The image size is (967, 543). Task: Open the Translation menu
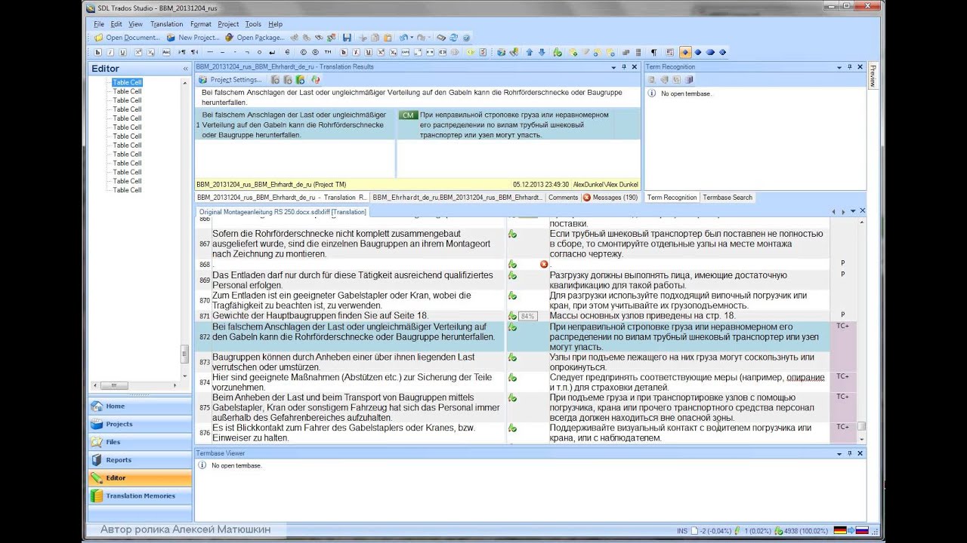point(166,24)
